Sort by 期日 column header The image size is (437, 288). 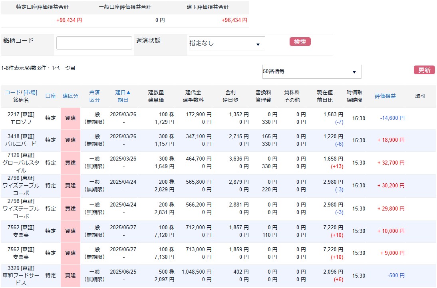tap(123, 100)
